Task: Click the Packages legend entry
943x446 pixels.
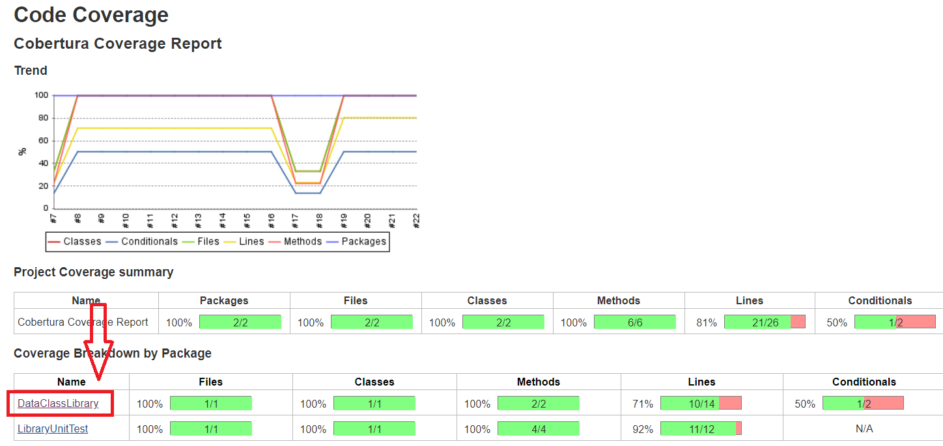Action: [356, 241]
